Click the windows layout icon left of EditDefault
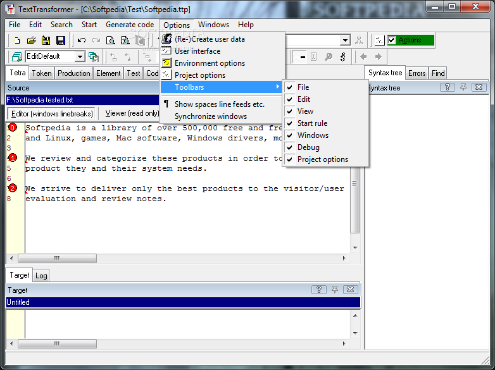 pos(16,57)
